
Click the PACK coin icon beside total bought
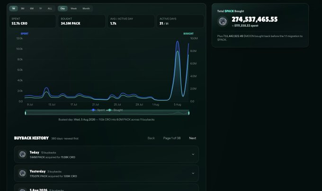click(x=223, y=21)
